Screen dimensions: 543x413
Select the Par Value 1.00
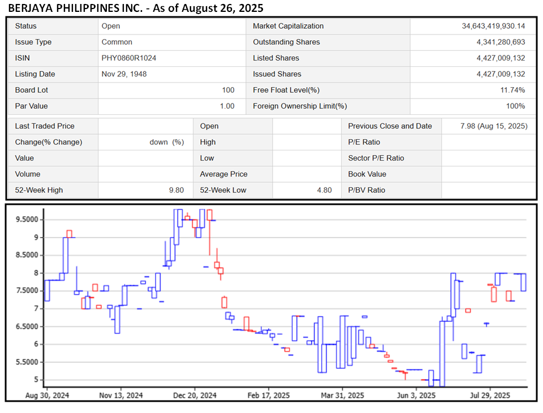[x=227, y=106]
